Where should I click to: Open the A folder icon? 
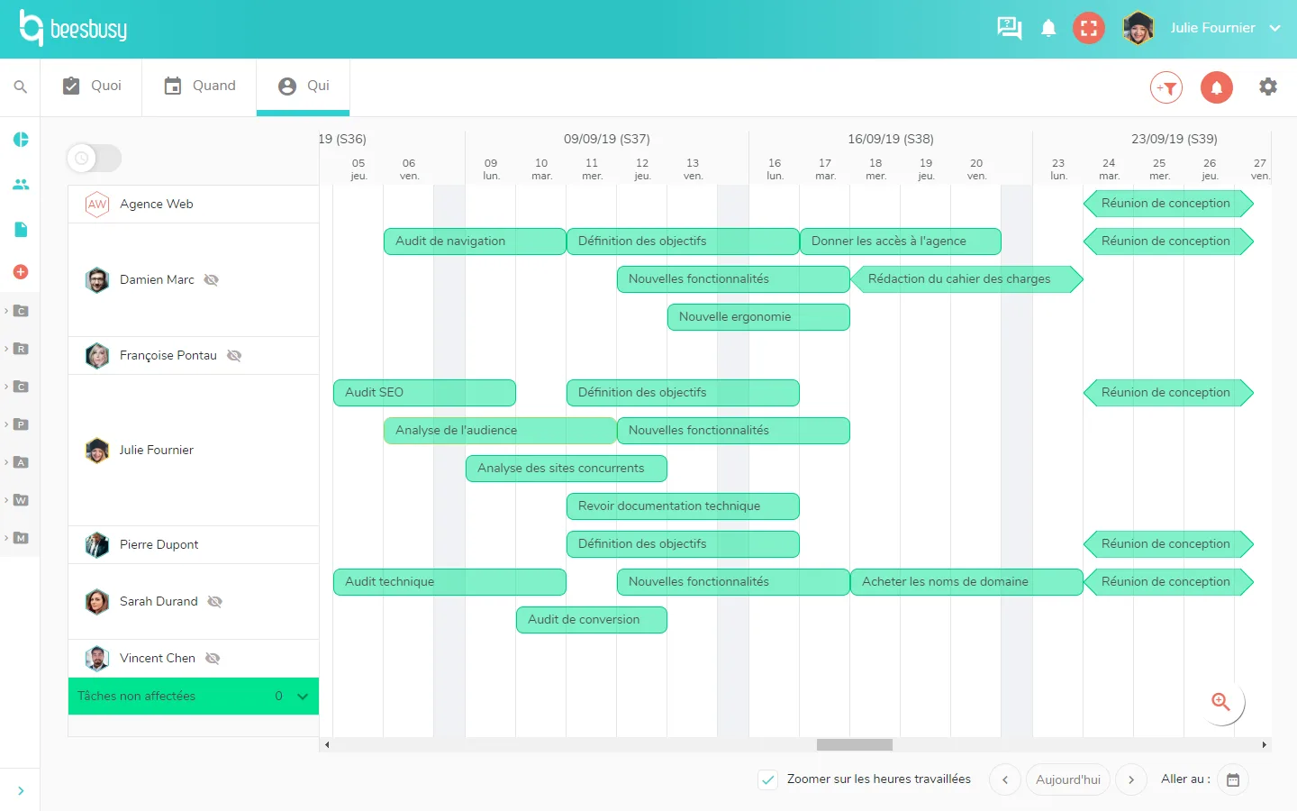coord(21,462)
